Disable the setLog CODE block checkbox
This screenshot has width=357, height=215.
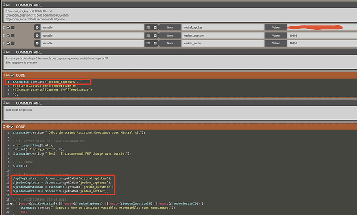point(12,127)
